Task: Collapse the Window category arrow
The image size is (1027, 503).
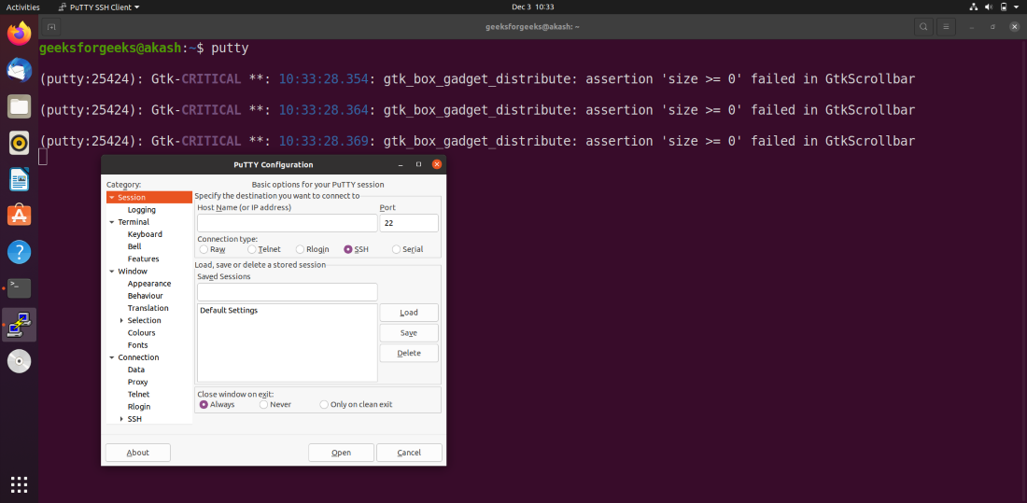Action: 112,272
